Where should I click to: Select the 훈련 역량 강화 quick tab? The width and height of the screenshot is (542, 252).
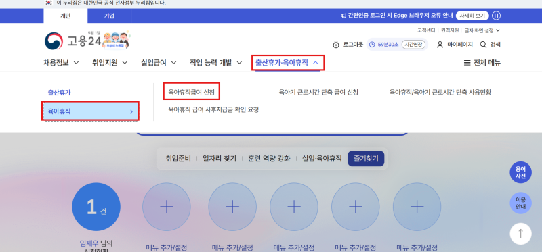(x=269, y=159)
